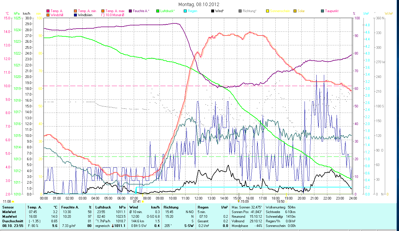The image size is (399, 231).
Task: Click the pink Temp. A. legend swatch
Action: 48,11
